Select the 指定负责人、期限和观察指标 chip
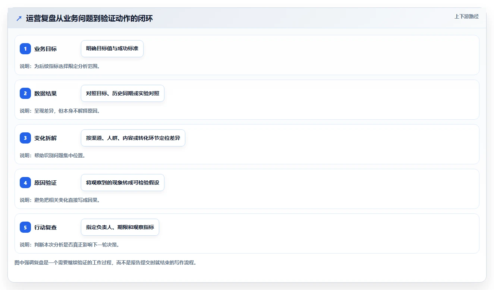Viewport: 494px width, 290px height. (x=120, y=227)
